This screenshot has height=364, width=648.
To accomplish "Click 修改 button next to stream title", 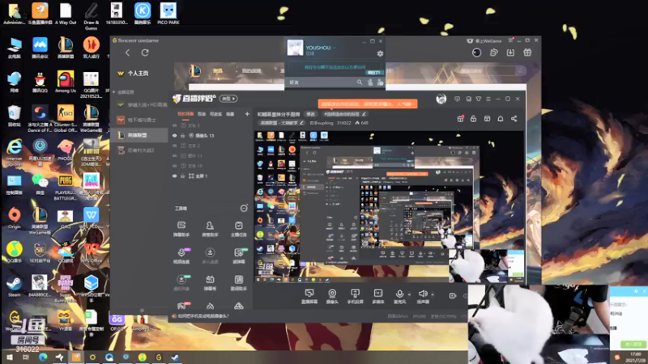I will [x=310, y=114].
